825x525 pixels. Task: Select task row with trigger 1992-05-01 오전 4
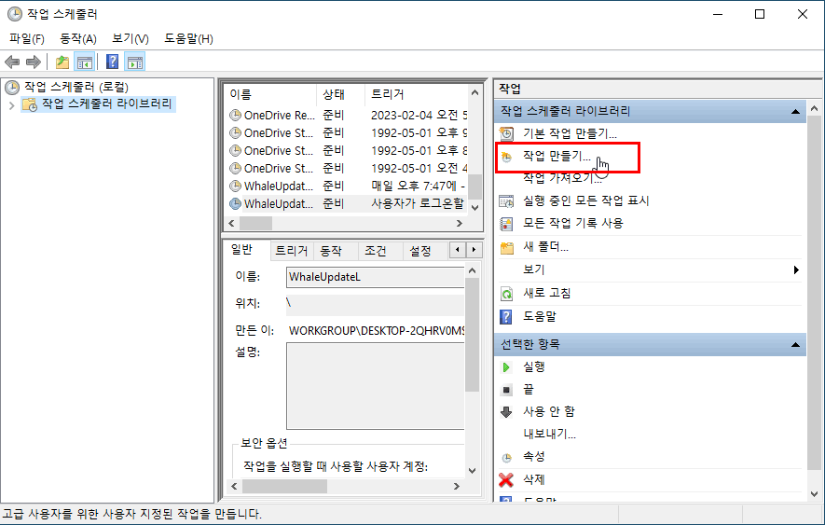coord(347,168)
